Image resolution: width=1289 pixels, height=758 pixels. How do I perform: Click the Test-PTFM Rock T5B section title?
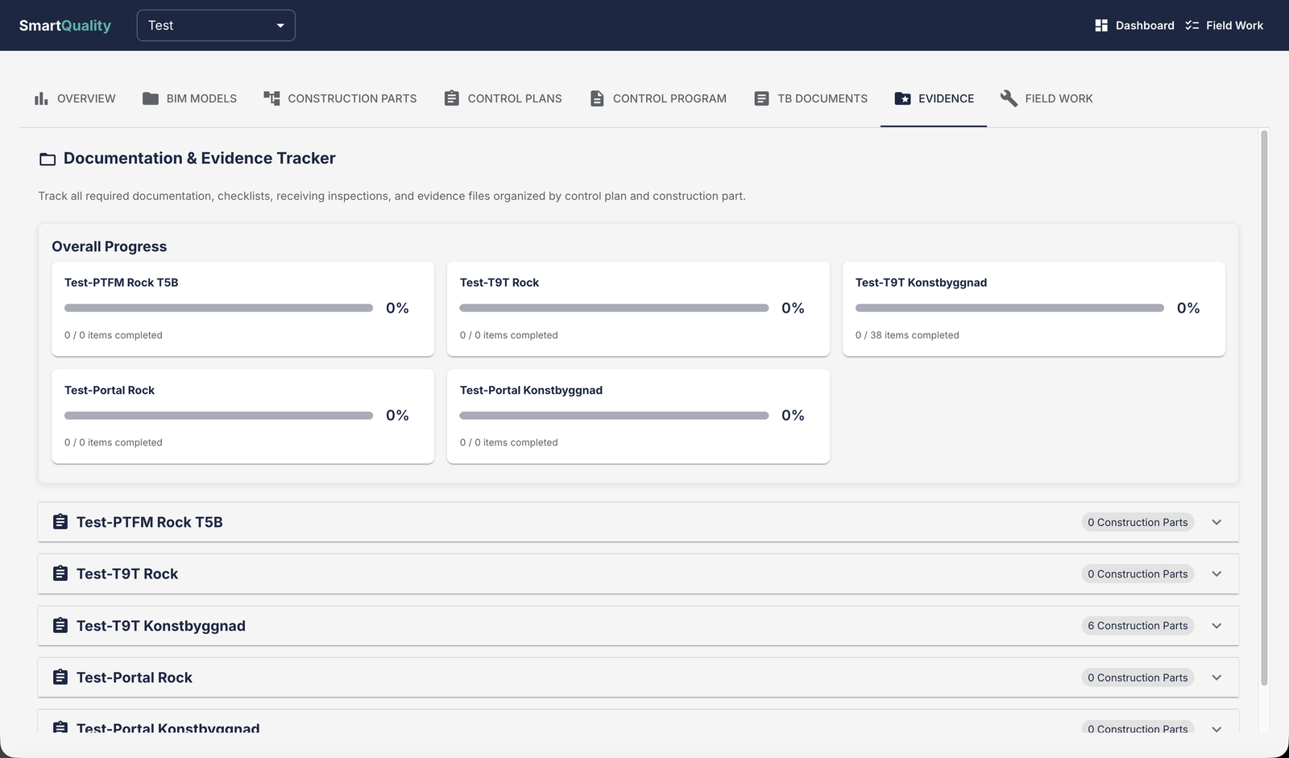point(150,522)
